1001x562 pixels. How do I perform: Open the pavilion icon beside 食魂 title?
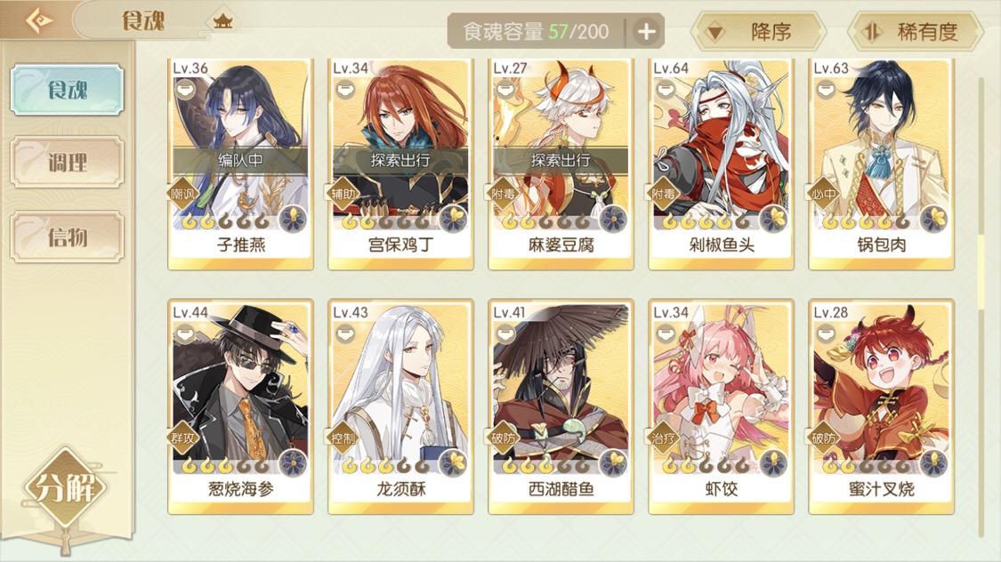[x=222, y=21]
